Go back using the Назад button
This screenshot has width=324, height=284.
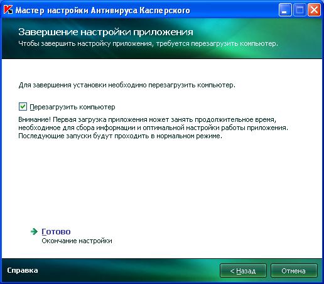coord(243,271)
